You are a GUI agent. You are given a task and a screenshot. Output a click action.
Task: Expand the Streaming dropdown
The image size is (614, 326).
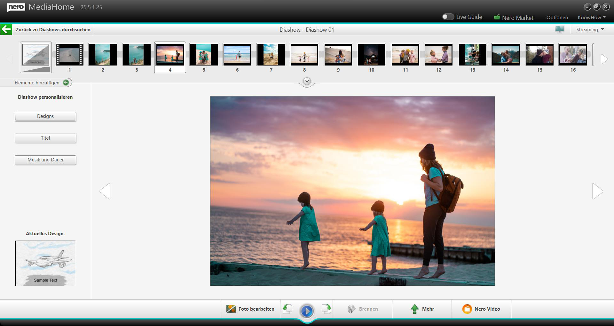click(x=590, y=29)
